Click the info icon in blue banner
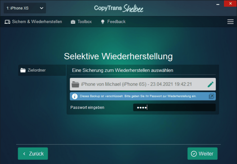This screenshot has height=164, width=237. (75, 96)
